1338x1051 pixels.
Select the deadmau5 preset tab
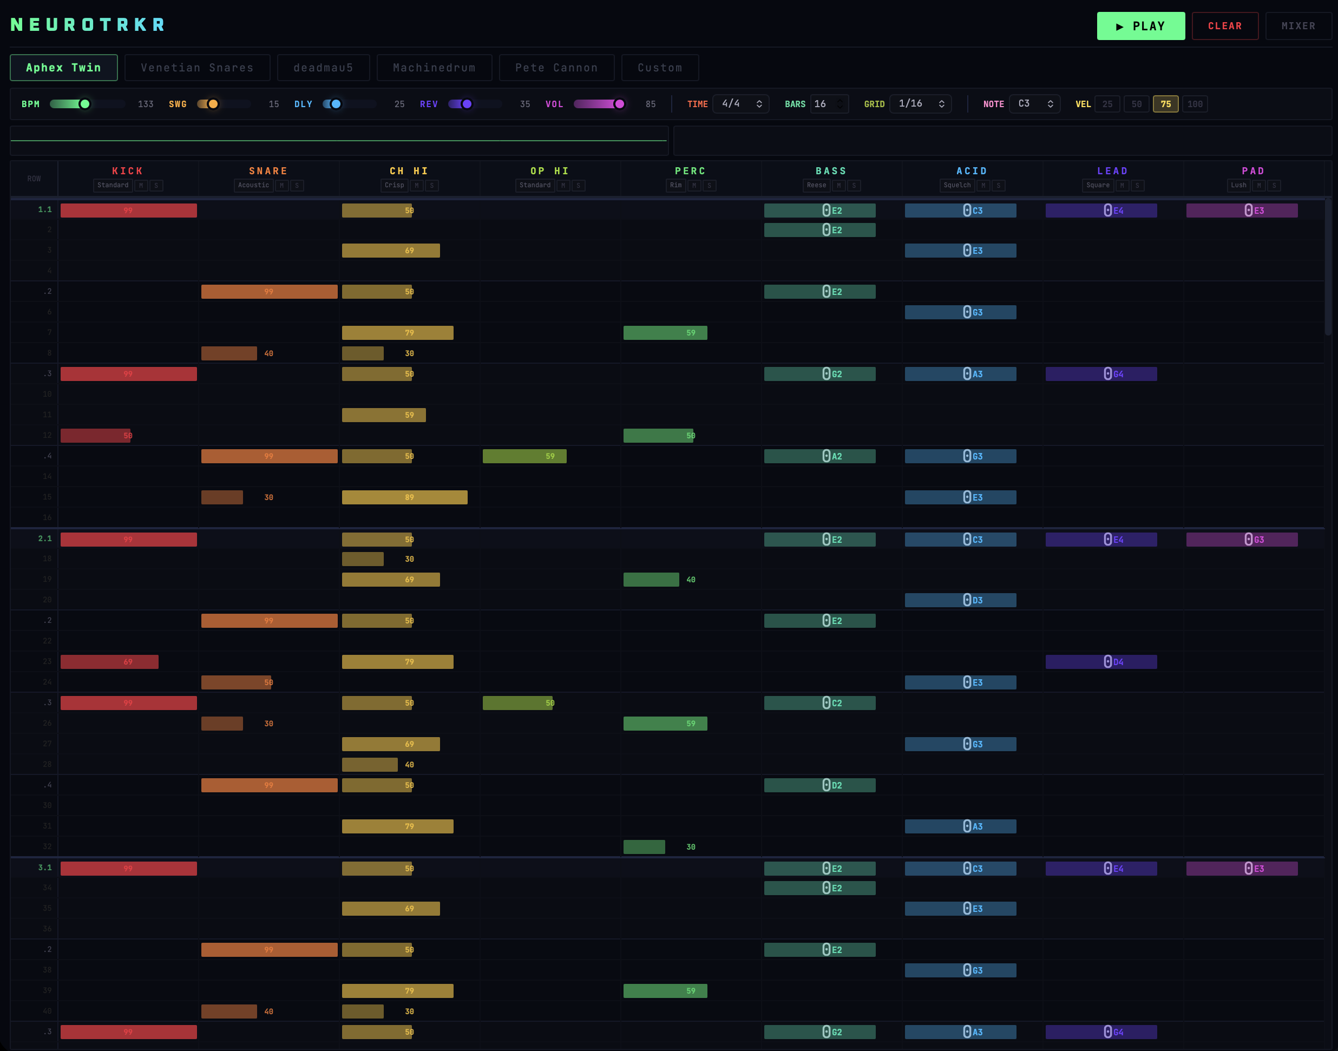tap(323, 68)
